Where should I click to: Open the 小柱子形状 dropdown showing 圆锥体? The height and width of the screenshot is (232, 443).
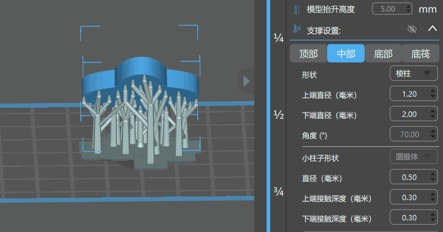(x=414, y=157)
